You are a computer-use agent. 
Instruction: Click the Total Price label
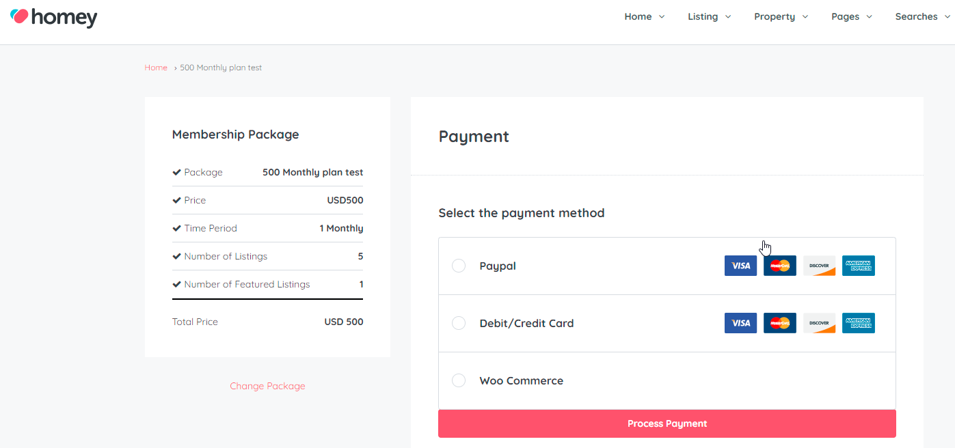(195, 322)
